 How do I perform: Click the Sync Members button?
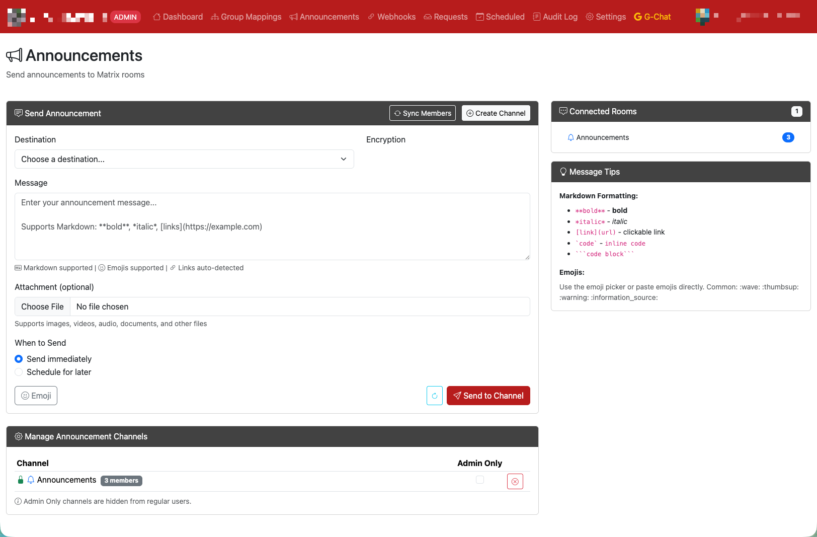click(422, 113)
